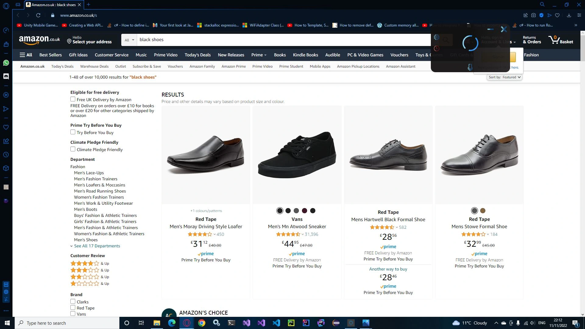Viewport: 585px width, 329px height.
Task: Open File Explorer from the taskbar
Action: 157,323
